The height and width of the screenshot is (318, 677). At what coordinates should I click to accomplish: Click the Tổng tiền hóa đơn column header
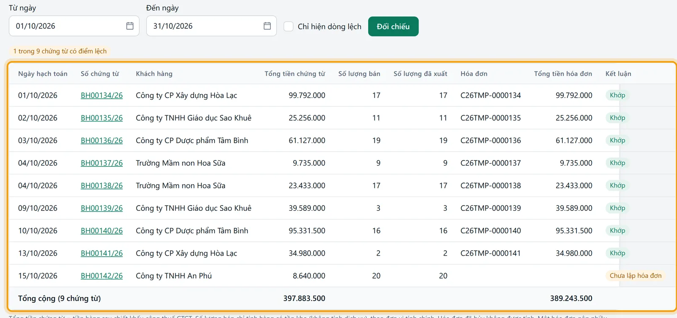click(x=563, y=74)
